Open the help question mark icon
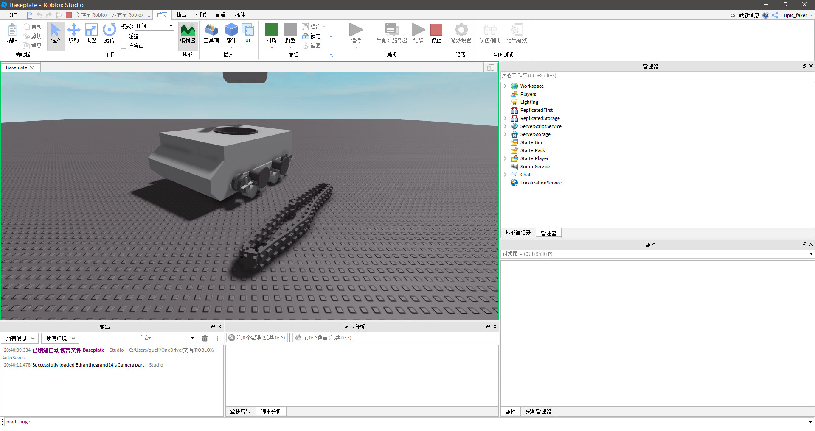 pos(766,15)
